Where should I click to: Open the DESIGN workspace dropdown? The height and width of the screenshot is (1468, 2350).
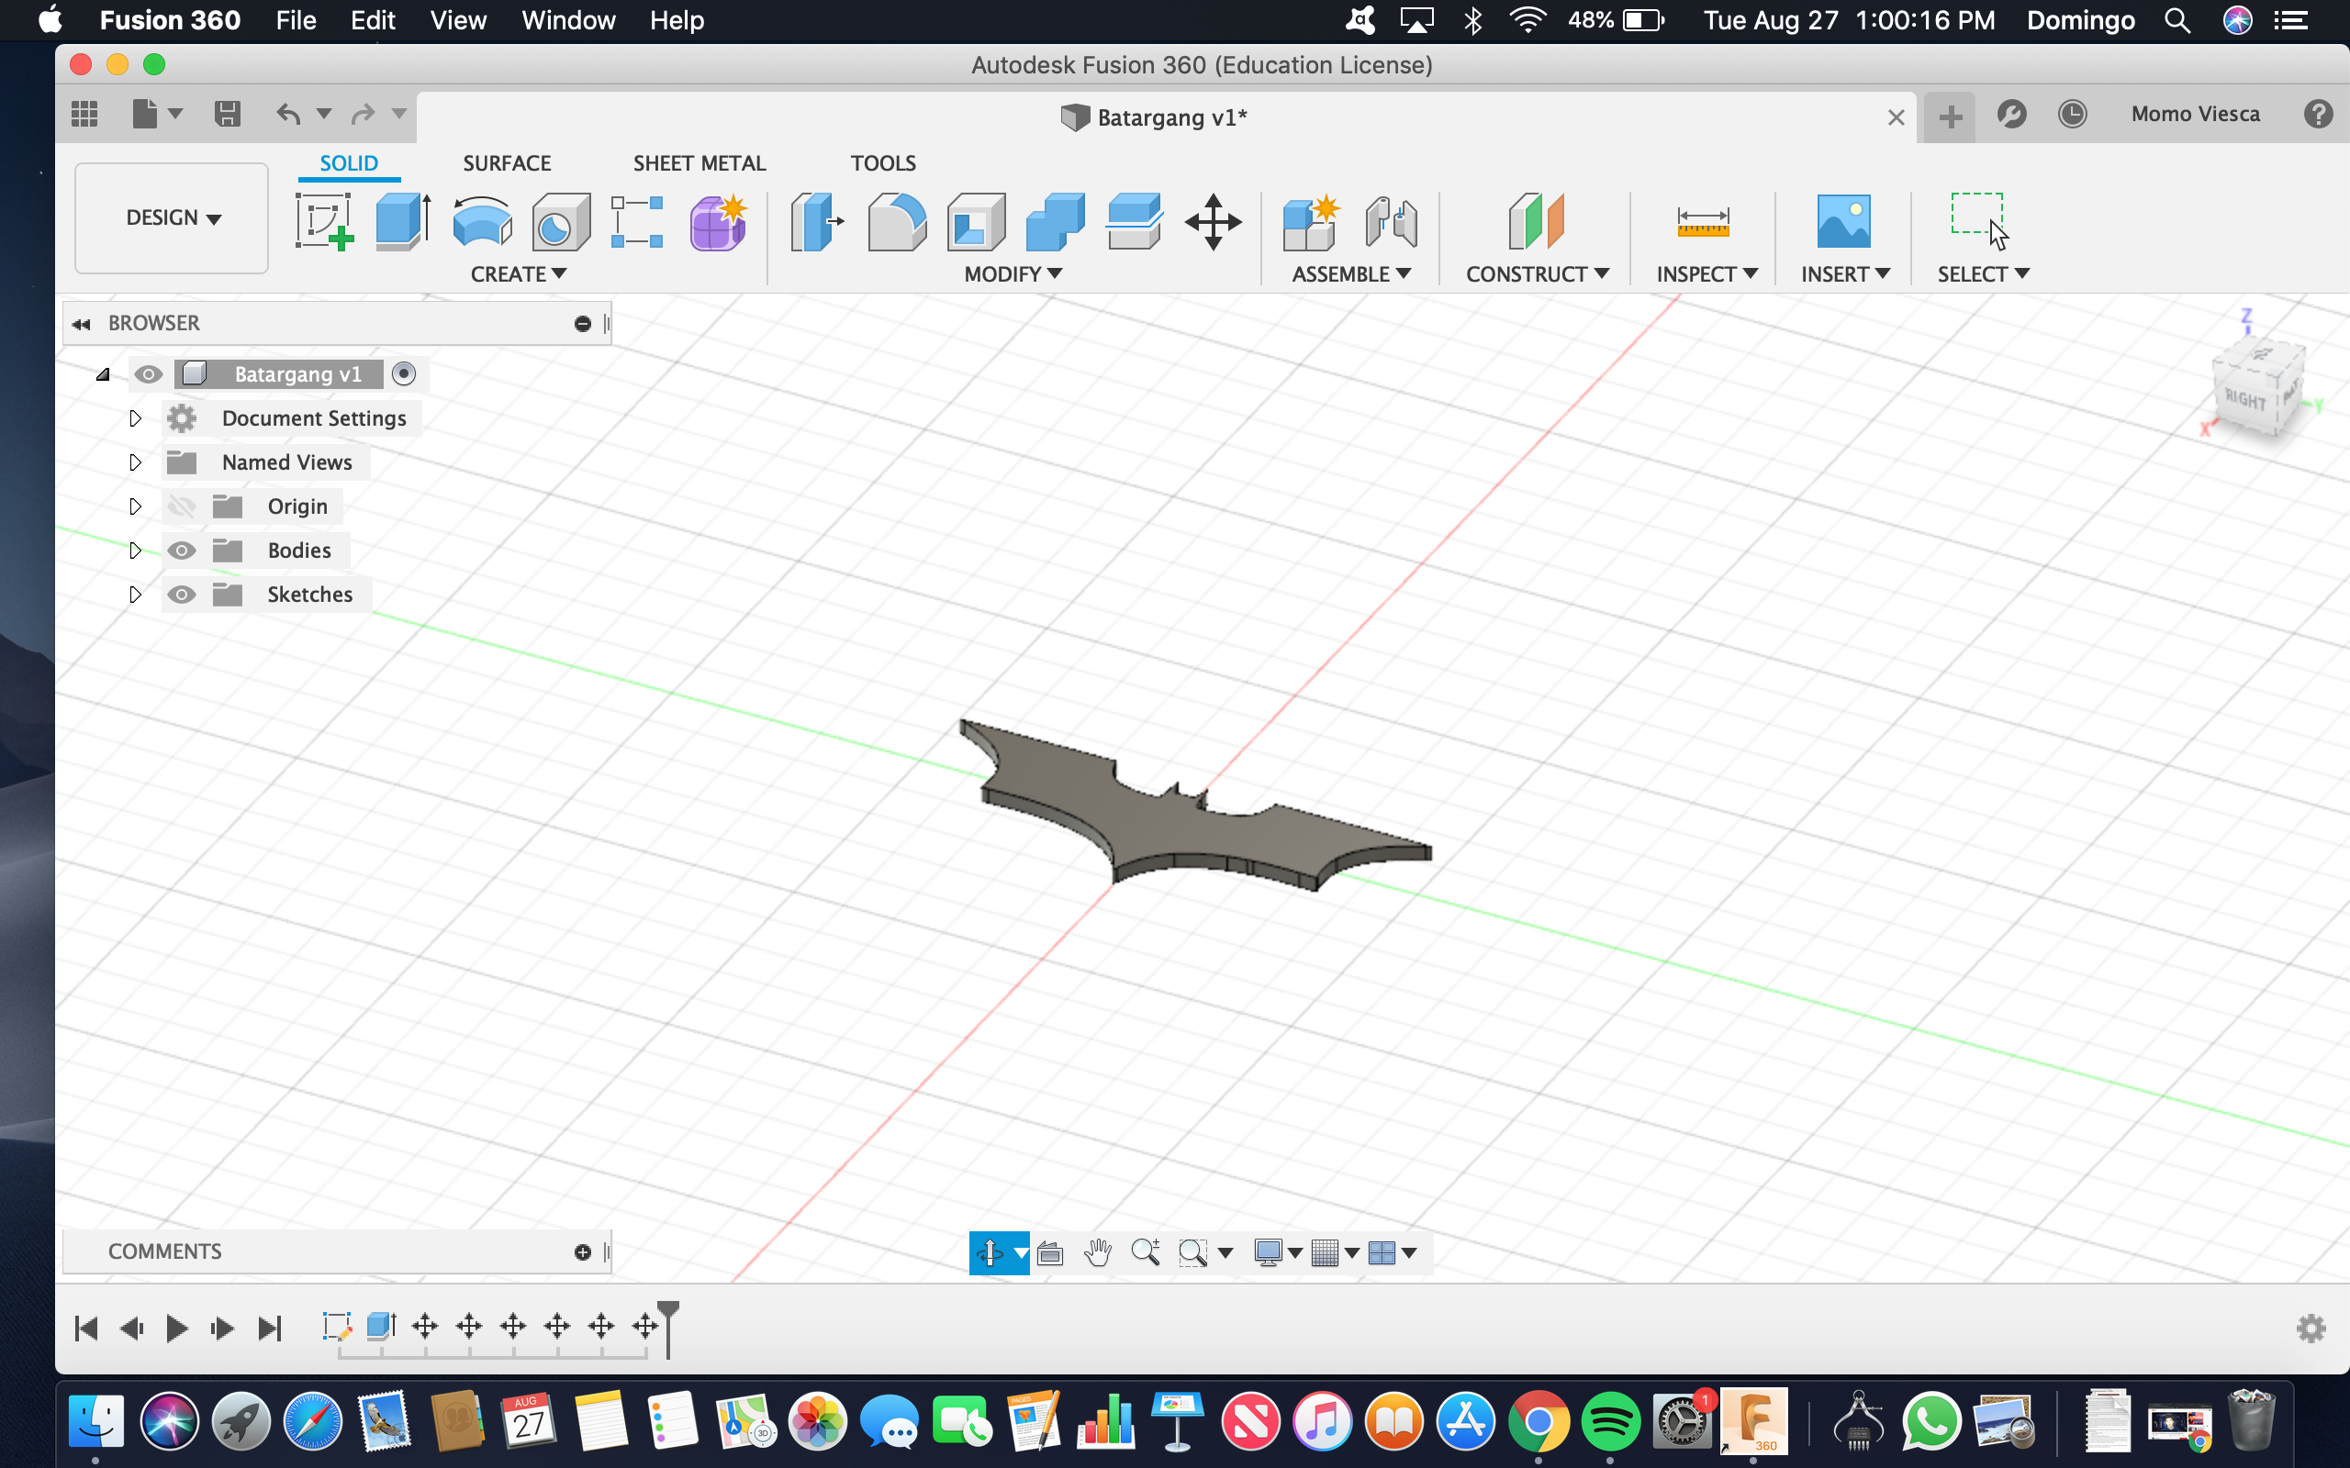coord(173,217)
